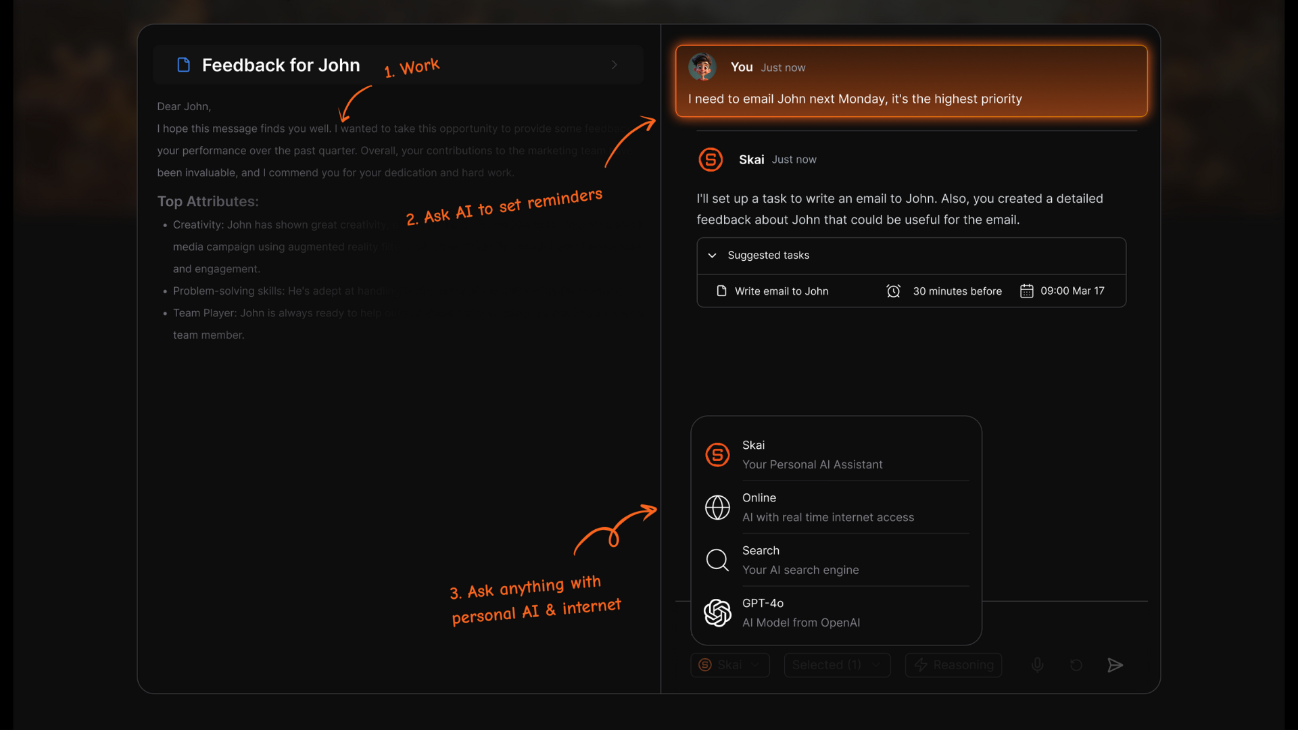
Task: Click the refresh/regenerate icon
Action: point(1076,665)
